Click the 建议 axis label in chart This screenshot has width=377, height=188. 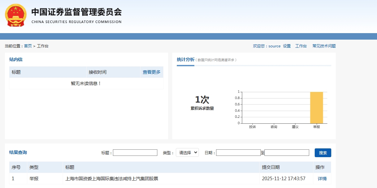point(295,127)
